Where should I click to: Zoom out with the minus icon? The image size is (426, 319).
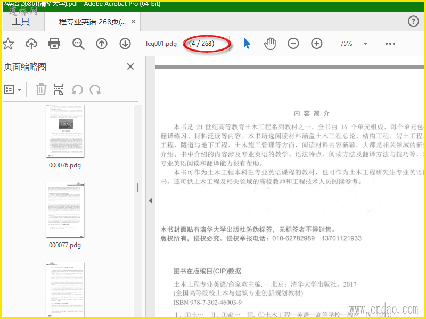point(293,44)
